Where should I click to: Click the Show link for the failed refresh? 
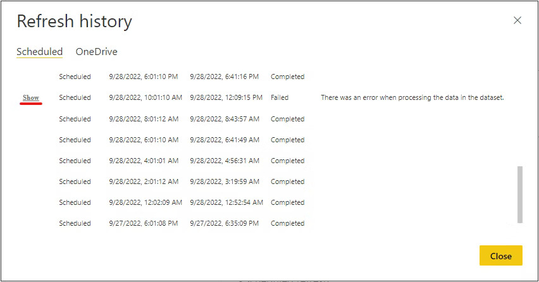(31, 97)
